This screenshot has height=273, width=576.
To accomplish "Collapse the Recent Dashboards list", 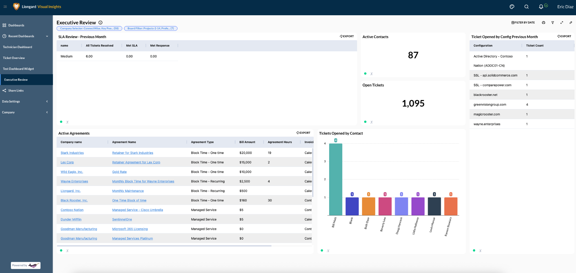I will point(47,36).
